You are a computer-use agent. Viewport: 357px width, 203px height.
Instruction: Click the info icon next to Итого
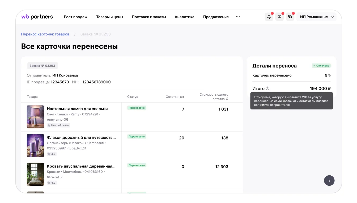coord(267,88)
